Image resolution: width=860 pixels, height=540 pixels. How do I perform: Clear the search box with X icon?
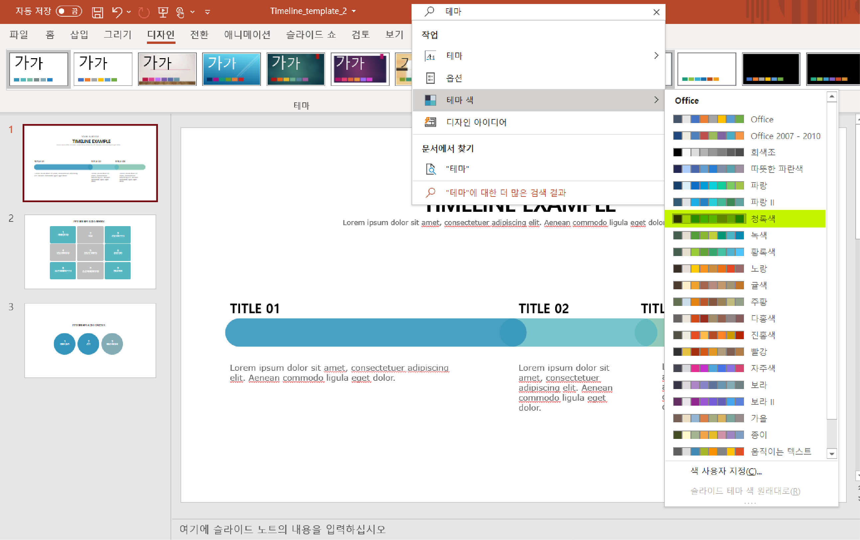click(x=656, y=12)
